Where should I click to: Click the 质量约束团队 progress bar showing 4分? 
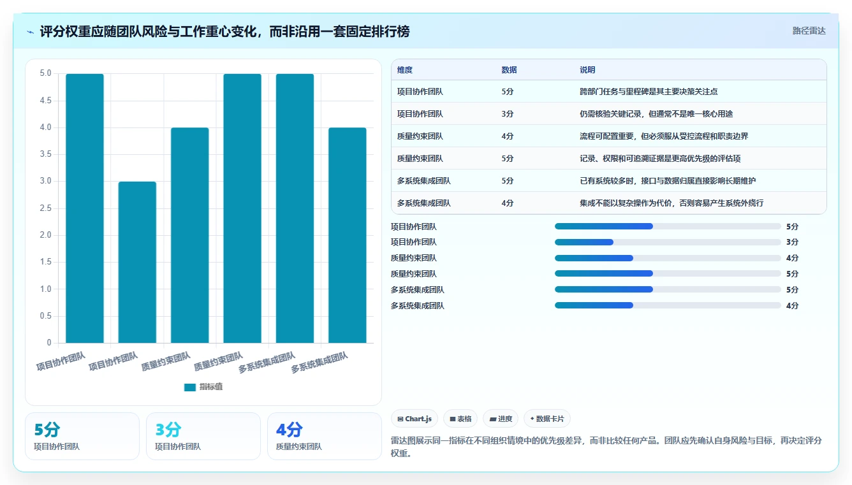668,258
